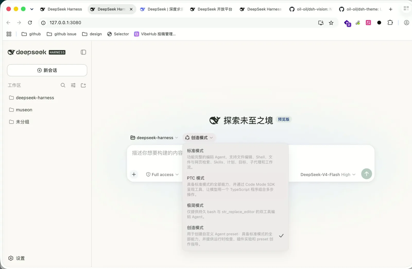Add attachment with the plus button
This screenshot has height=269, width=412.
click(134, 174)
